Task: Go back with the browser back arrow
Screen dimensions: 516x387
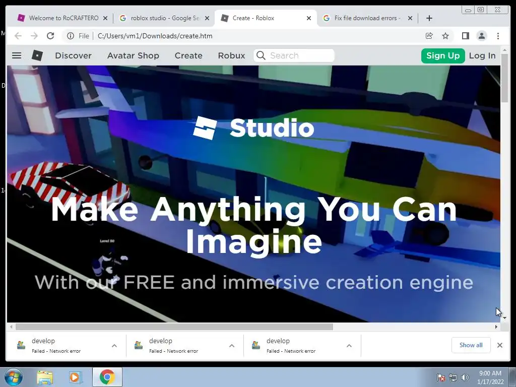Action: click(x=18, y=36)
